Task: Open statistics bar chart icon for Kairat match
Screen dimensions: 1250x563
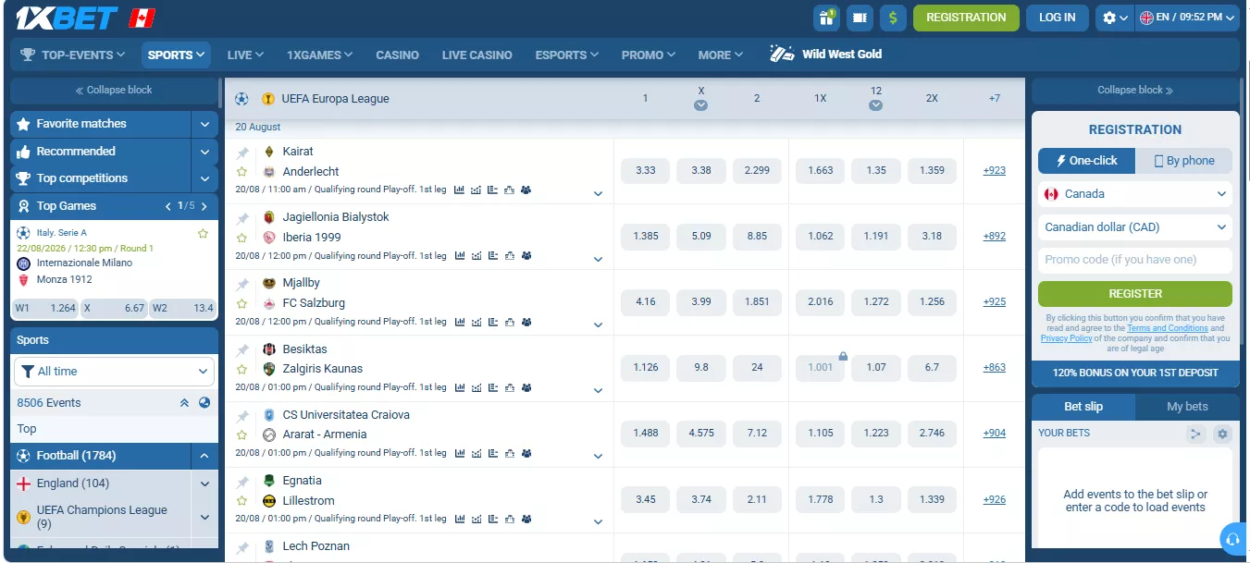Action: pyautogui.click(x=460, y=190)
